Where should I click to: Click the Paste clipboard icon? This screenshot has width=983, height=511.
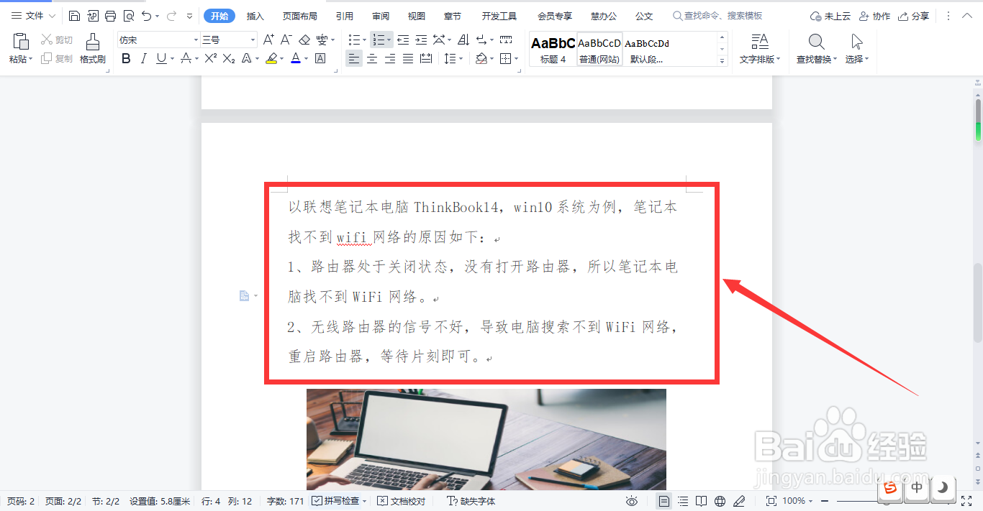click(21, 41)
